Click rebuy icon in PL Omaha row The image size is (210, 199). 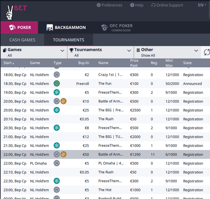[x=57, y=163]
